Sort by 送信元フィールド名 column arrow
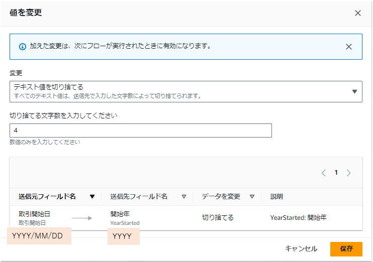Screen dimensions: 373x262 click(92, 197)
